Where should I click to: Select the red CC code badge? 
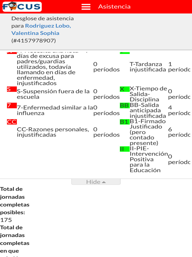tap(12, 122)
